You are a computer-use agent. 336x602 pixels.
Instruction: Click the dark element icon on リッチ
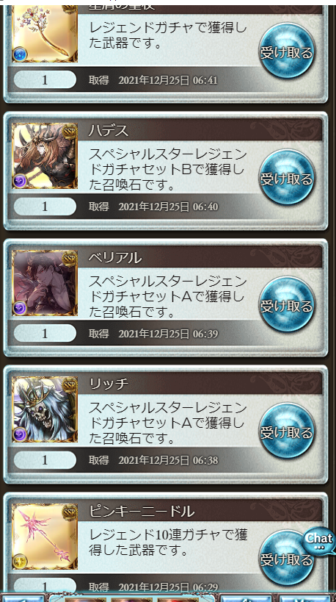pos(20,434)
